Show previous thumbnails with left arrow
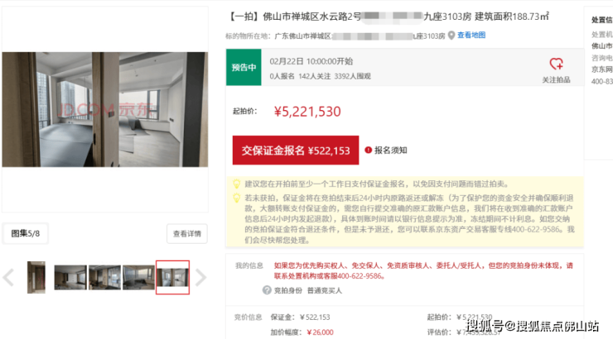Screen dimensions: 613x339 point(8,278)
